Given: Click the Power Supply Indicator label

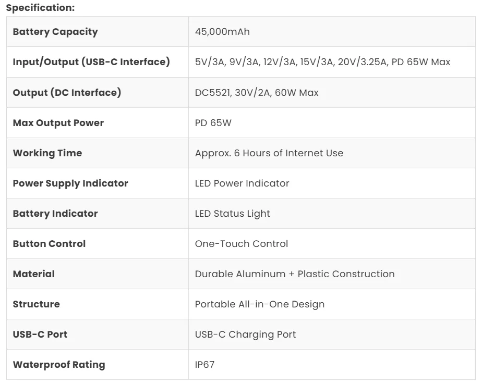Looking at the screenshot, I should [x=70, y=183].
